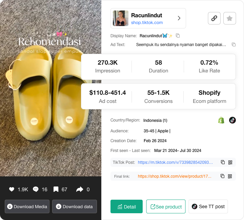This screenshot has width=244, height=220.
Task: Copy the Display Name Racunlindut
Action: pos(178,36)
